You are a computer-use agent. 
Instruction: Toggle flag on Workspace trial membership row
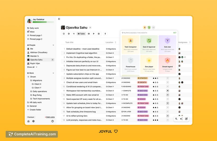click(x=168, y=91)
